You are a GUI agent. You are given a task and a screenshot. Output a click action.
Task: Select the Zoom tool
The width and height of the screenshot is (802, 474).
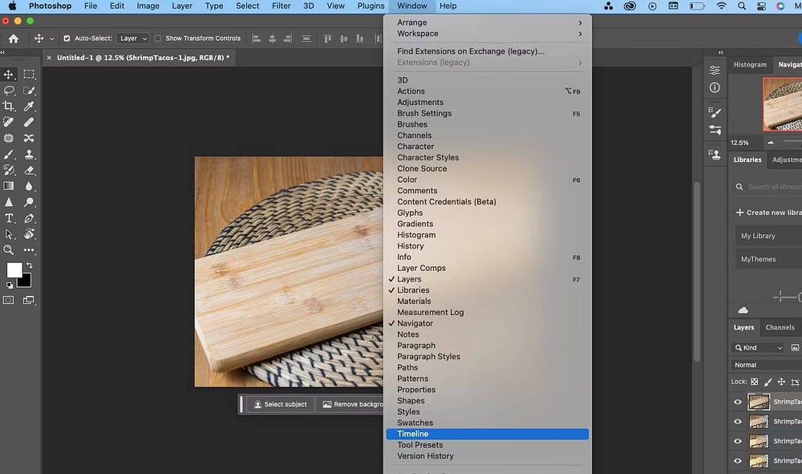[10, 250]
